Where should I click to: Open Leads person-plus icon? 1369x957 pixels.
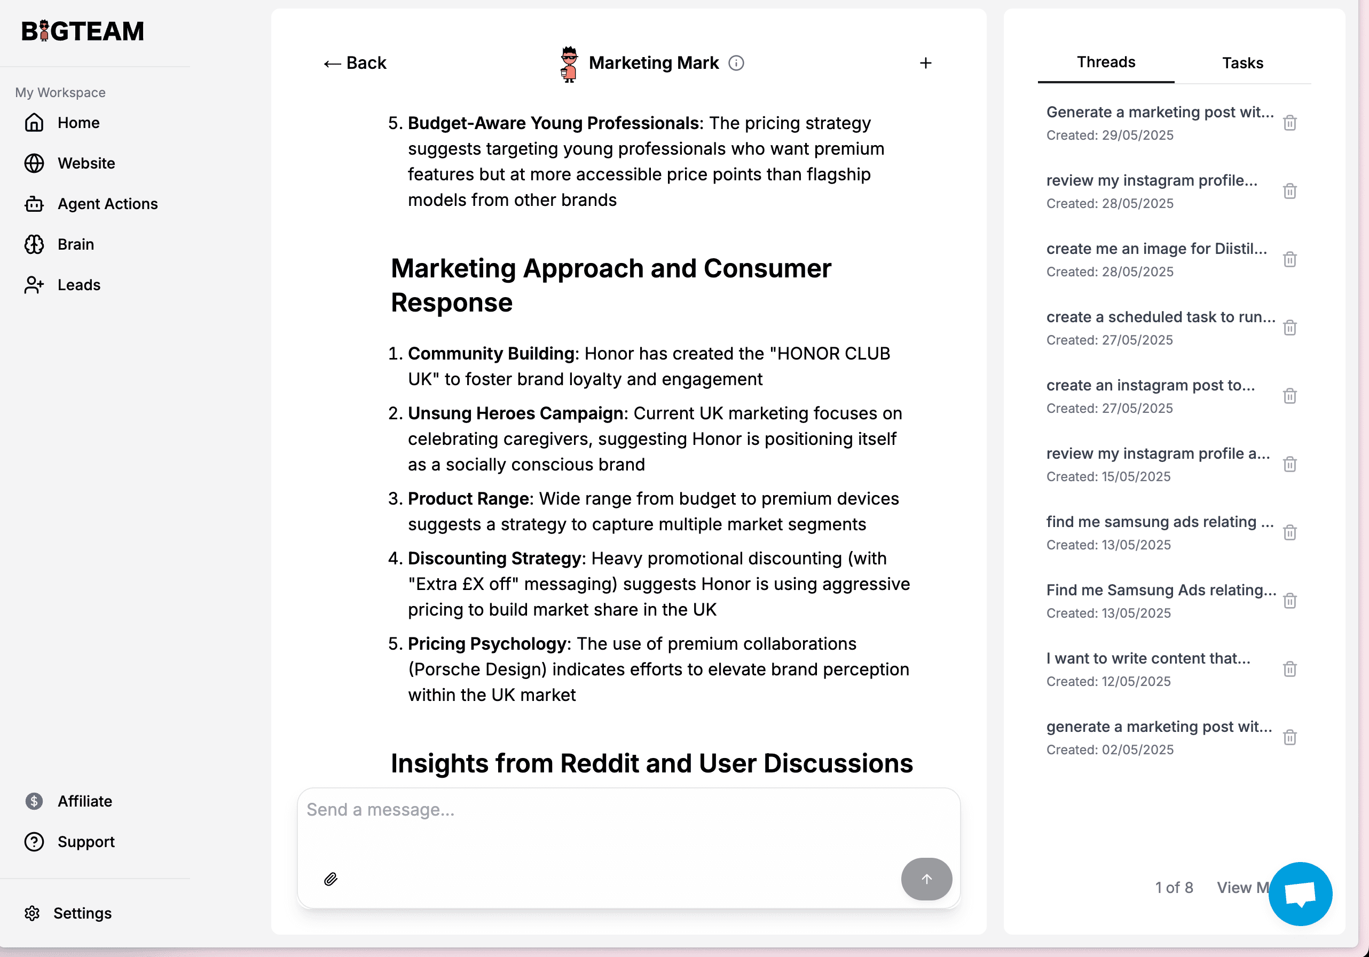[34, 285]
